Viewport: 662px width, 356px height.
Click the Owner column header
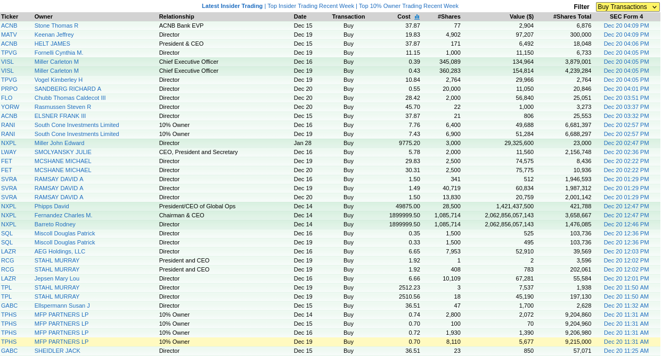click(44, 16)
